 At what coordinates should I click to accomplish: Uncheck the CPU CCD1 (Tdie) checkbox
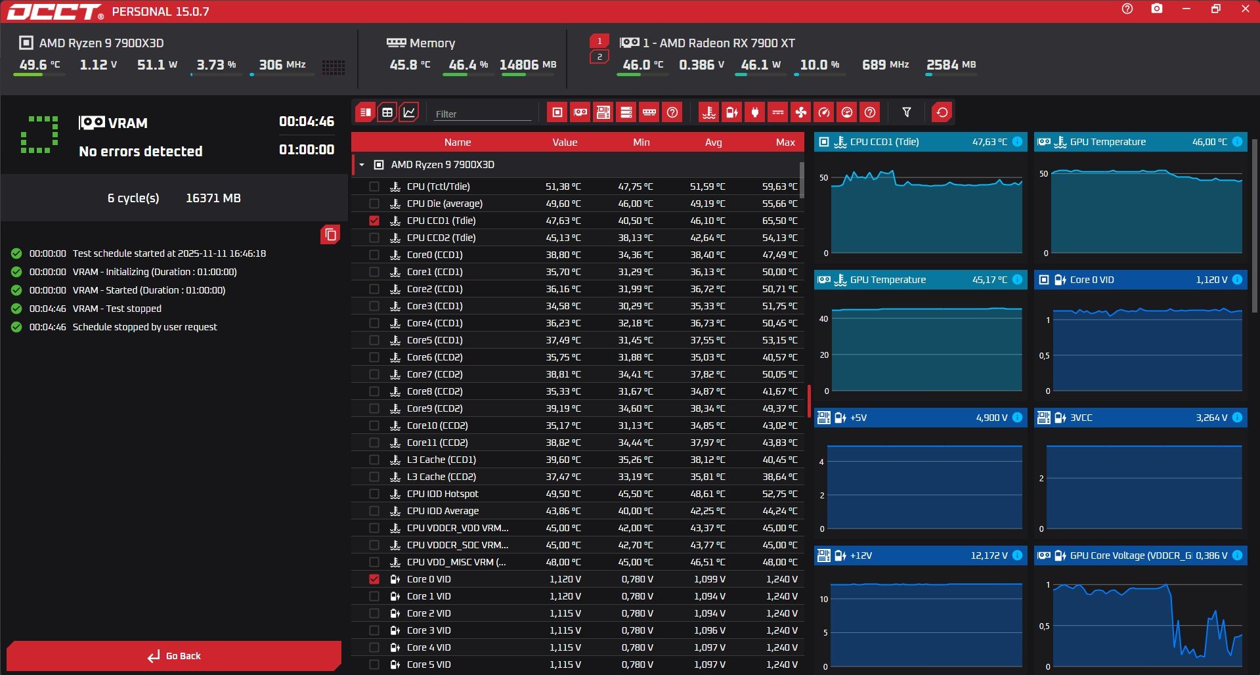point(374,221)
